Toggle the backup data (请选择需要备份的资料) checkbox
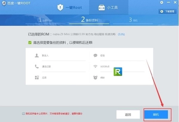Screen dimensions: 179x122 click(x=30, y=43)
